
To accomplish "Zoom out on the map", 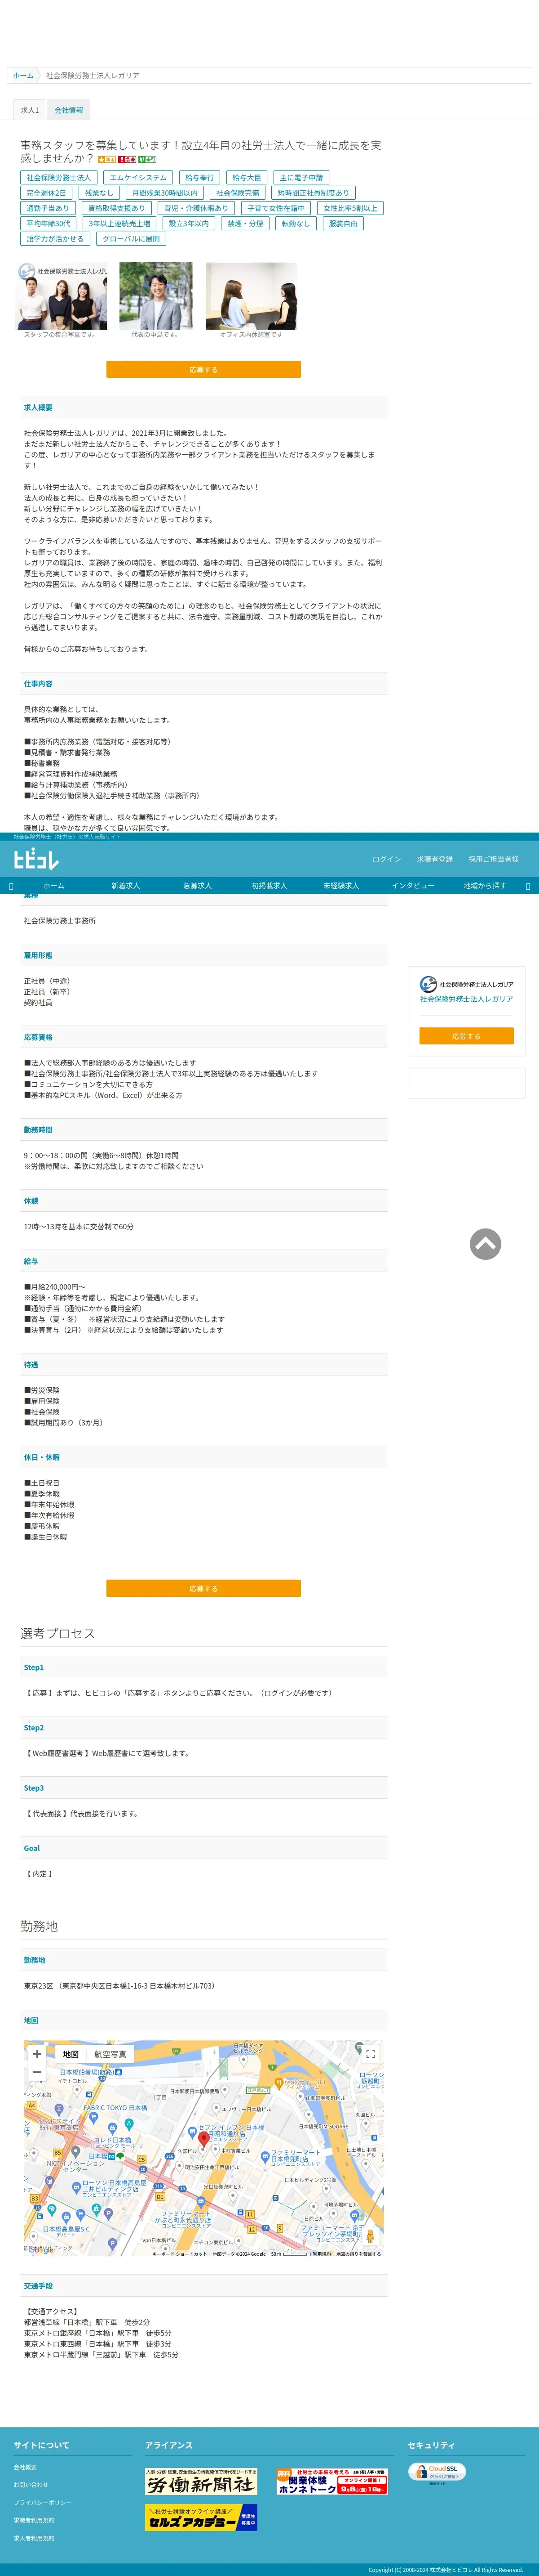I will click(x=37, y=2072).
